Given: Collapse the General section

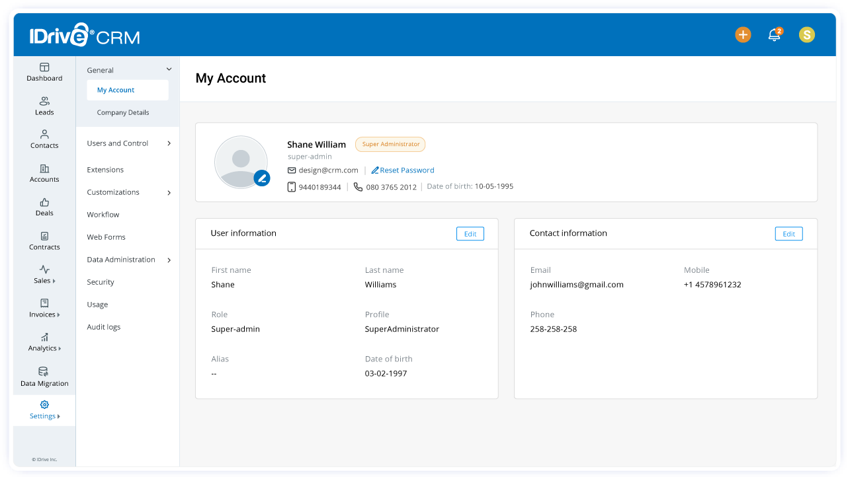Looking at the screenshot, I should 169,69.
